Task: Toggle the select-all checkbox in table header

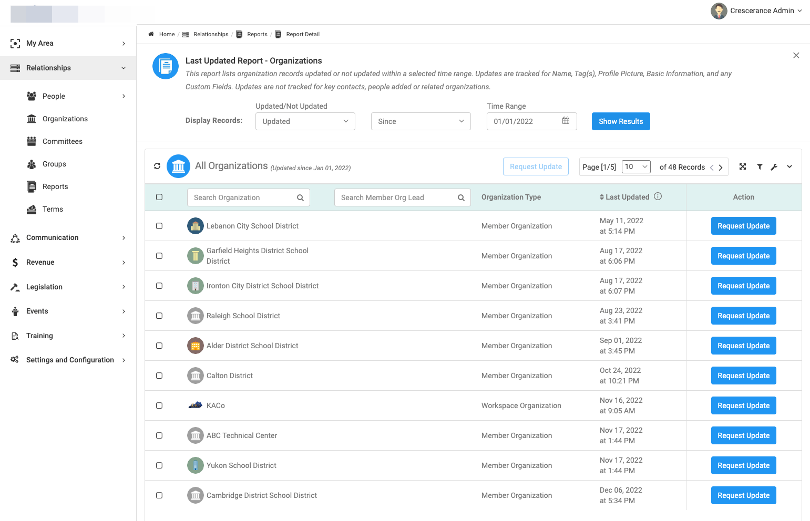Action: pyautogui.click(x=159, y=197)
